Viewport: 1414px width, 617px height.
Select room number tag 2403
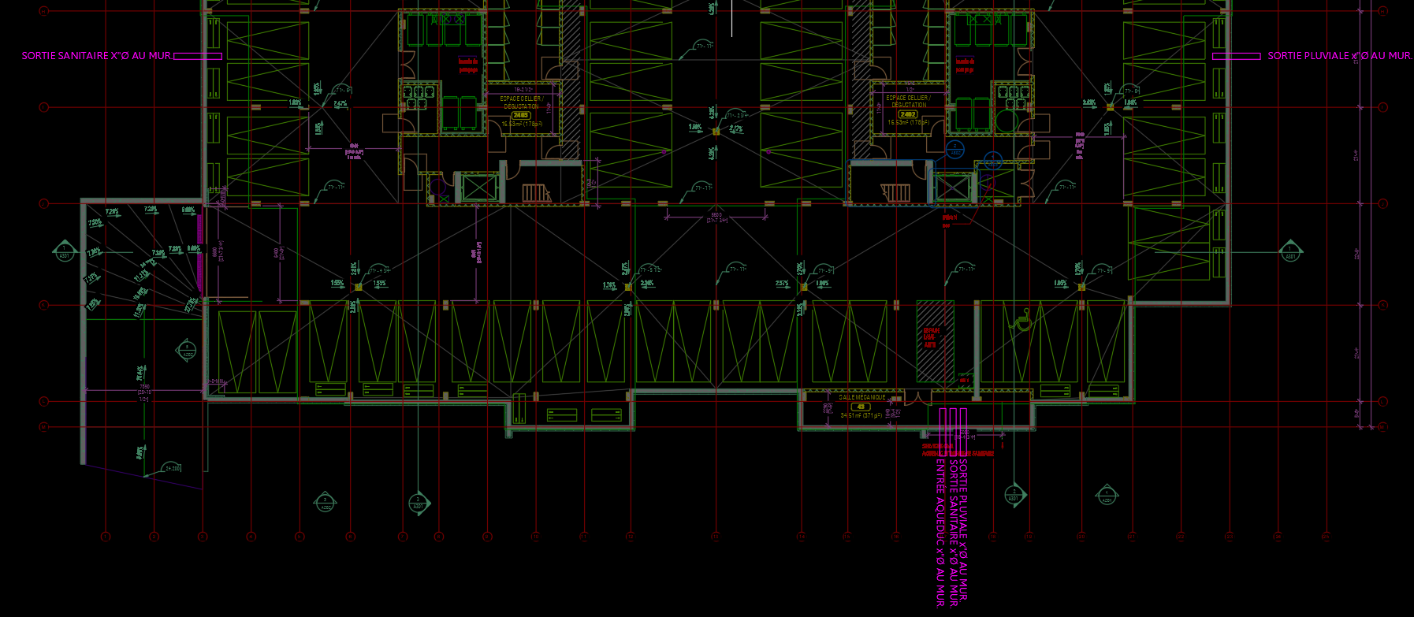click(x=521, y=115)
